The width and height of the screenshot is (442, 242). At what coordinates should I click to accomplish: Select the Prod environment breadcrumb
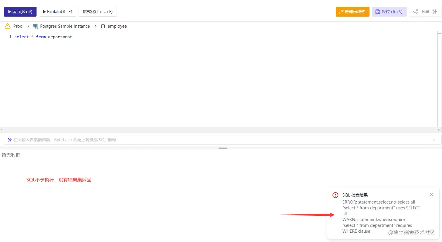coord(18,26)
